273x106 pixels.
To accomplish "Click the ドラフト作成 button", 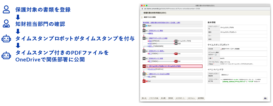I will 154,98.
